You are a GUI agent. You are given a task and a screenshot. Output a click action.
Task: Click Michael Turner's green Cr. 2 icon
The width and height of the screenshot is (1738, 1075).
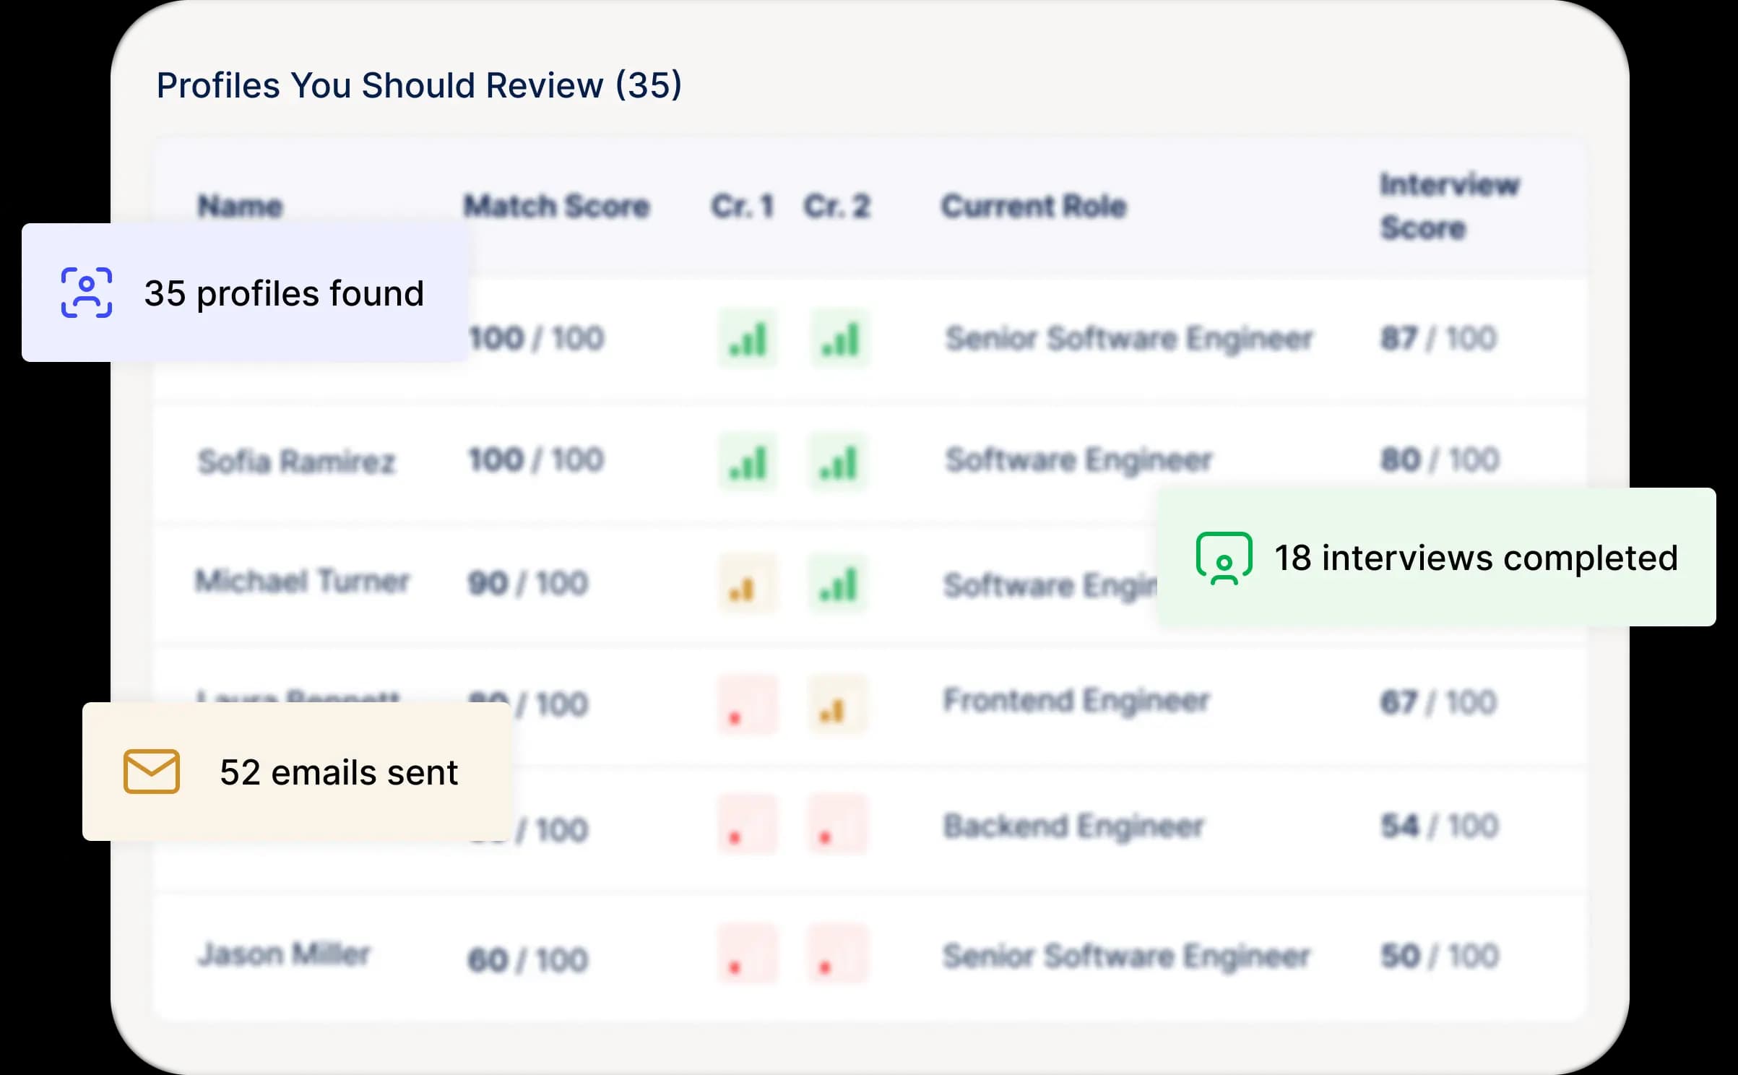click(838, 584)
